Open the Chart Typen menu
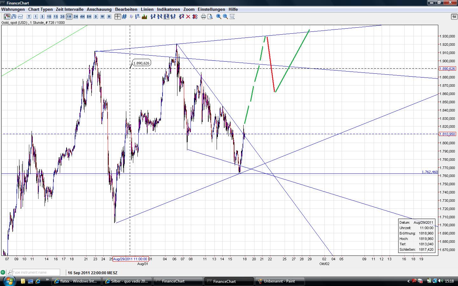This screenshot has height=286, width=458. pos(40,9)
